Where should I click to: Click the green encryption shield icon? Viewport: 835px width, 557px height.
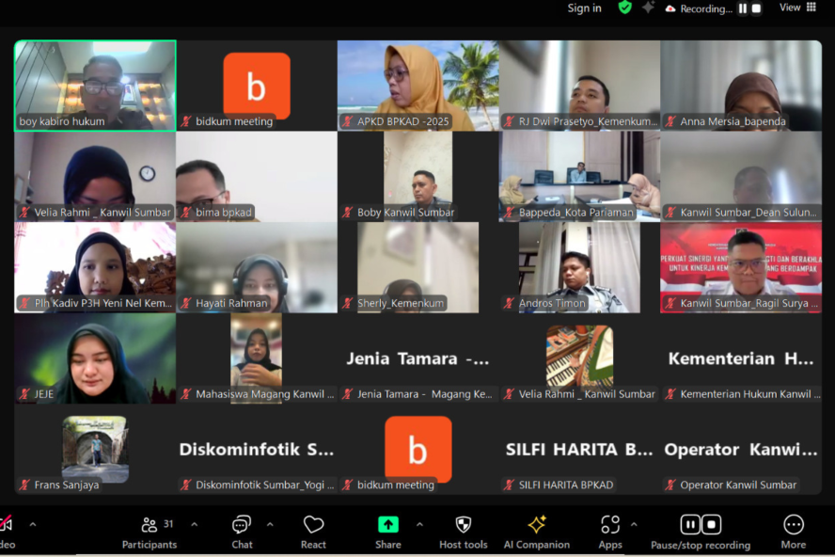[x=624, y=8]
